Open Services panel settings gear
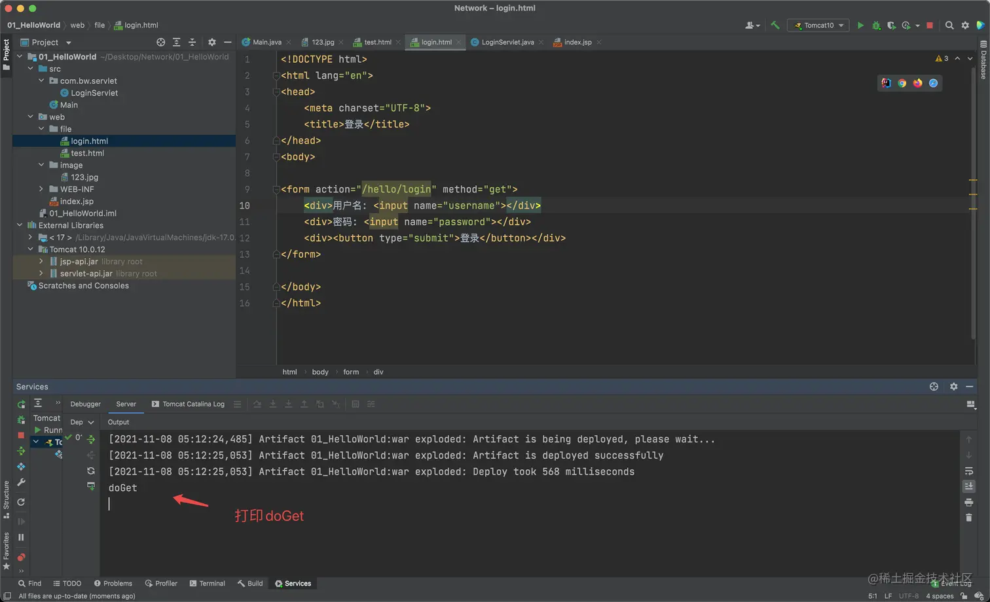This screenshot has height=602, width=990. 953,387
